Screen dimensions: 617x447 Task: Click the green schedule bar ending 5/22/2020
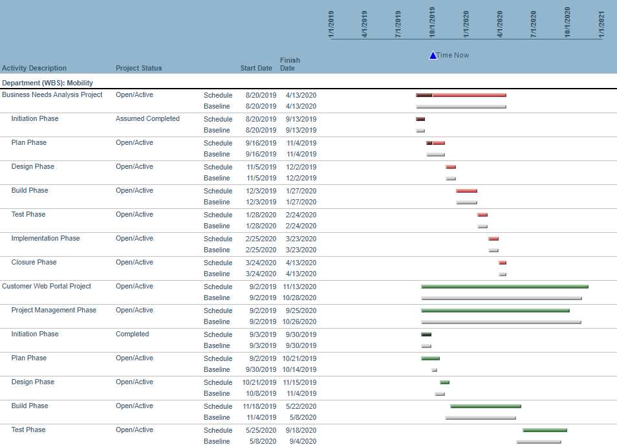(486, 406)
